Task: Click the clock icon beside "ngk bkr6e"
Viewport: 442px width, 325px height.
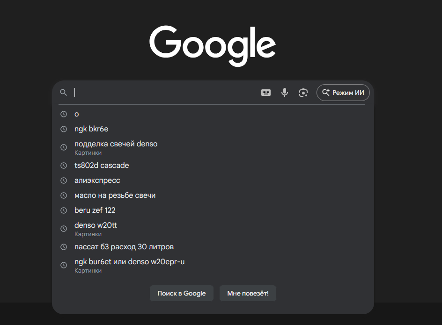Action: click(64, 129)
